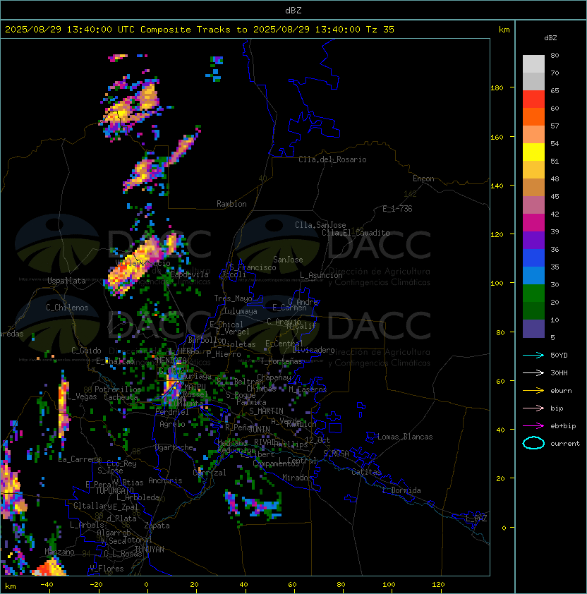The width and height of the screenshot is (587, 594).
Task: Click the '-40' tick on horizontal axis
Action: click(47, 585)
